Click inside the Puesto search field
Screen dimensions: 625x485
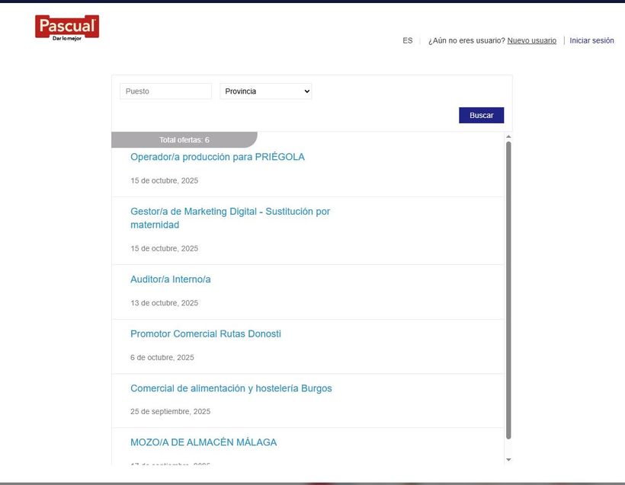165,91
